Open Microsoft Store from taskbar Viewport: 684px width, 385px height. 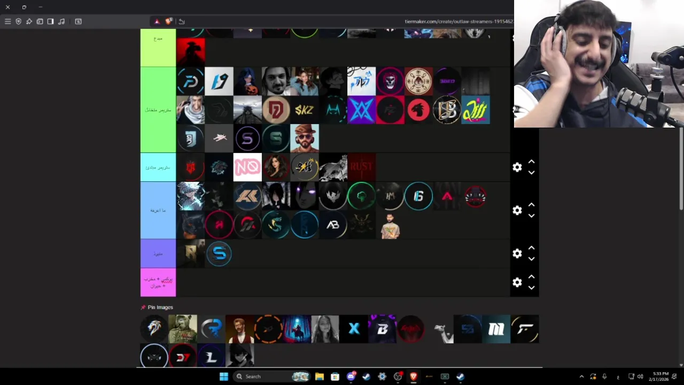tap(335, 376)
